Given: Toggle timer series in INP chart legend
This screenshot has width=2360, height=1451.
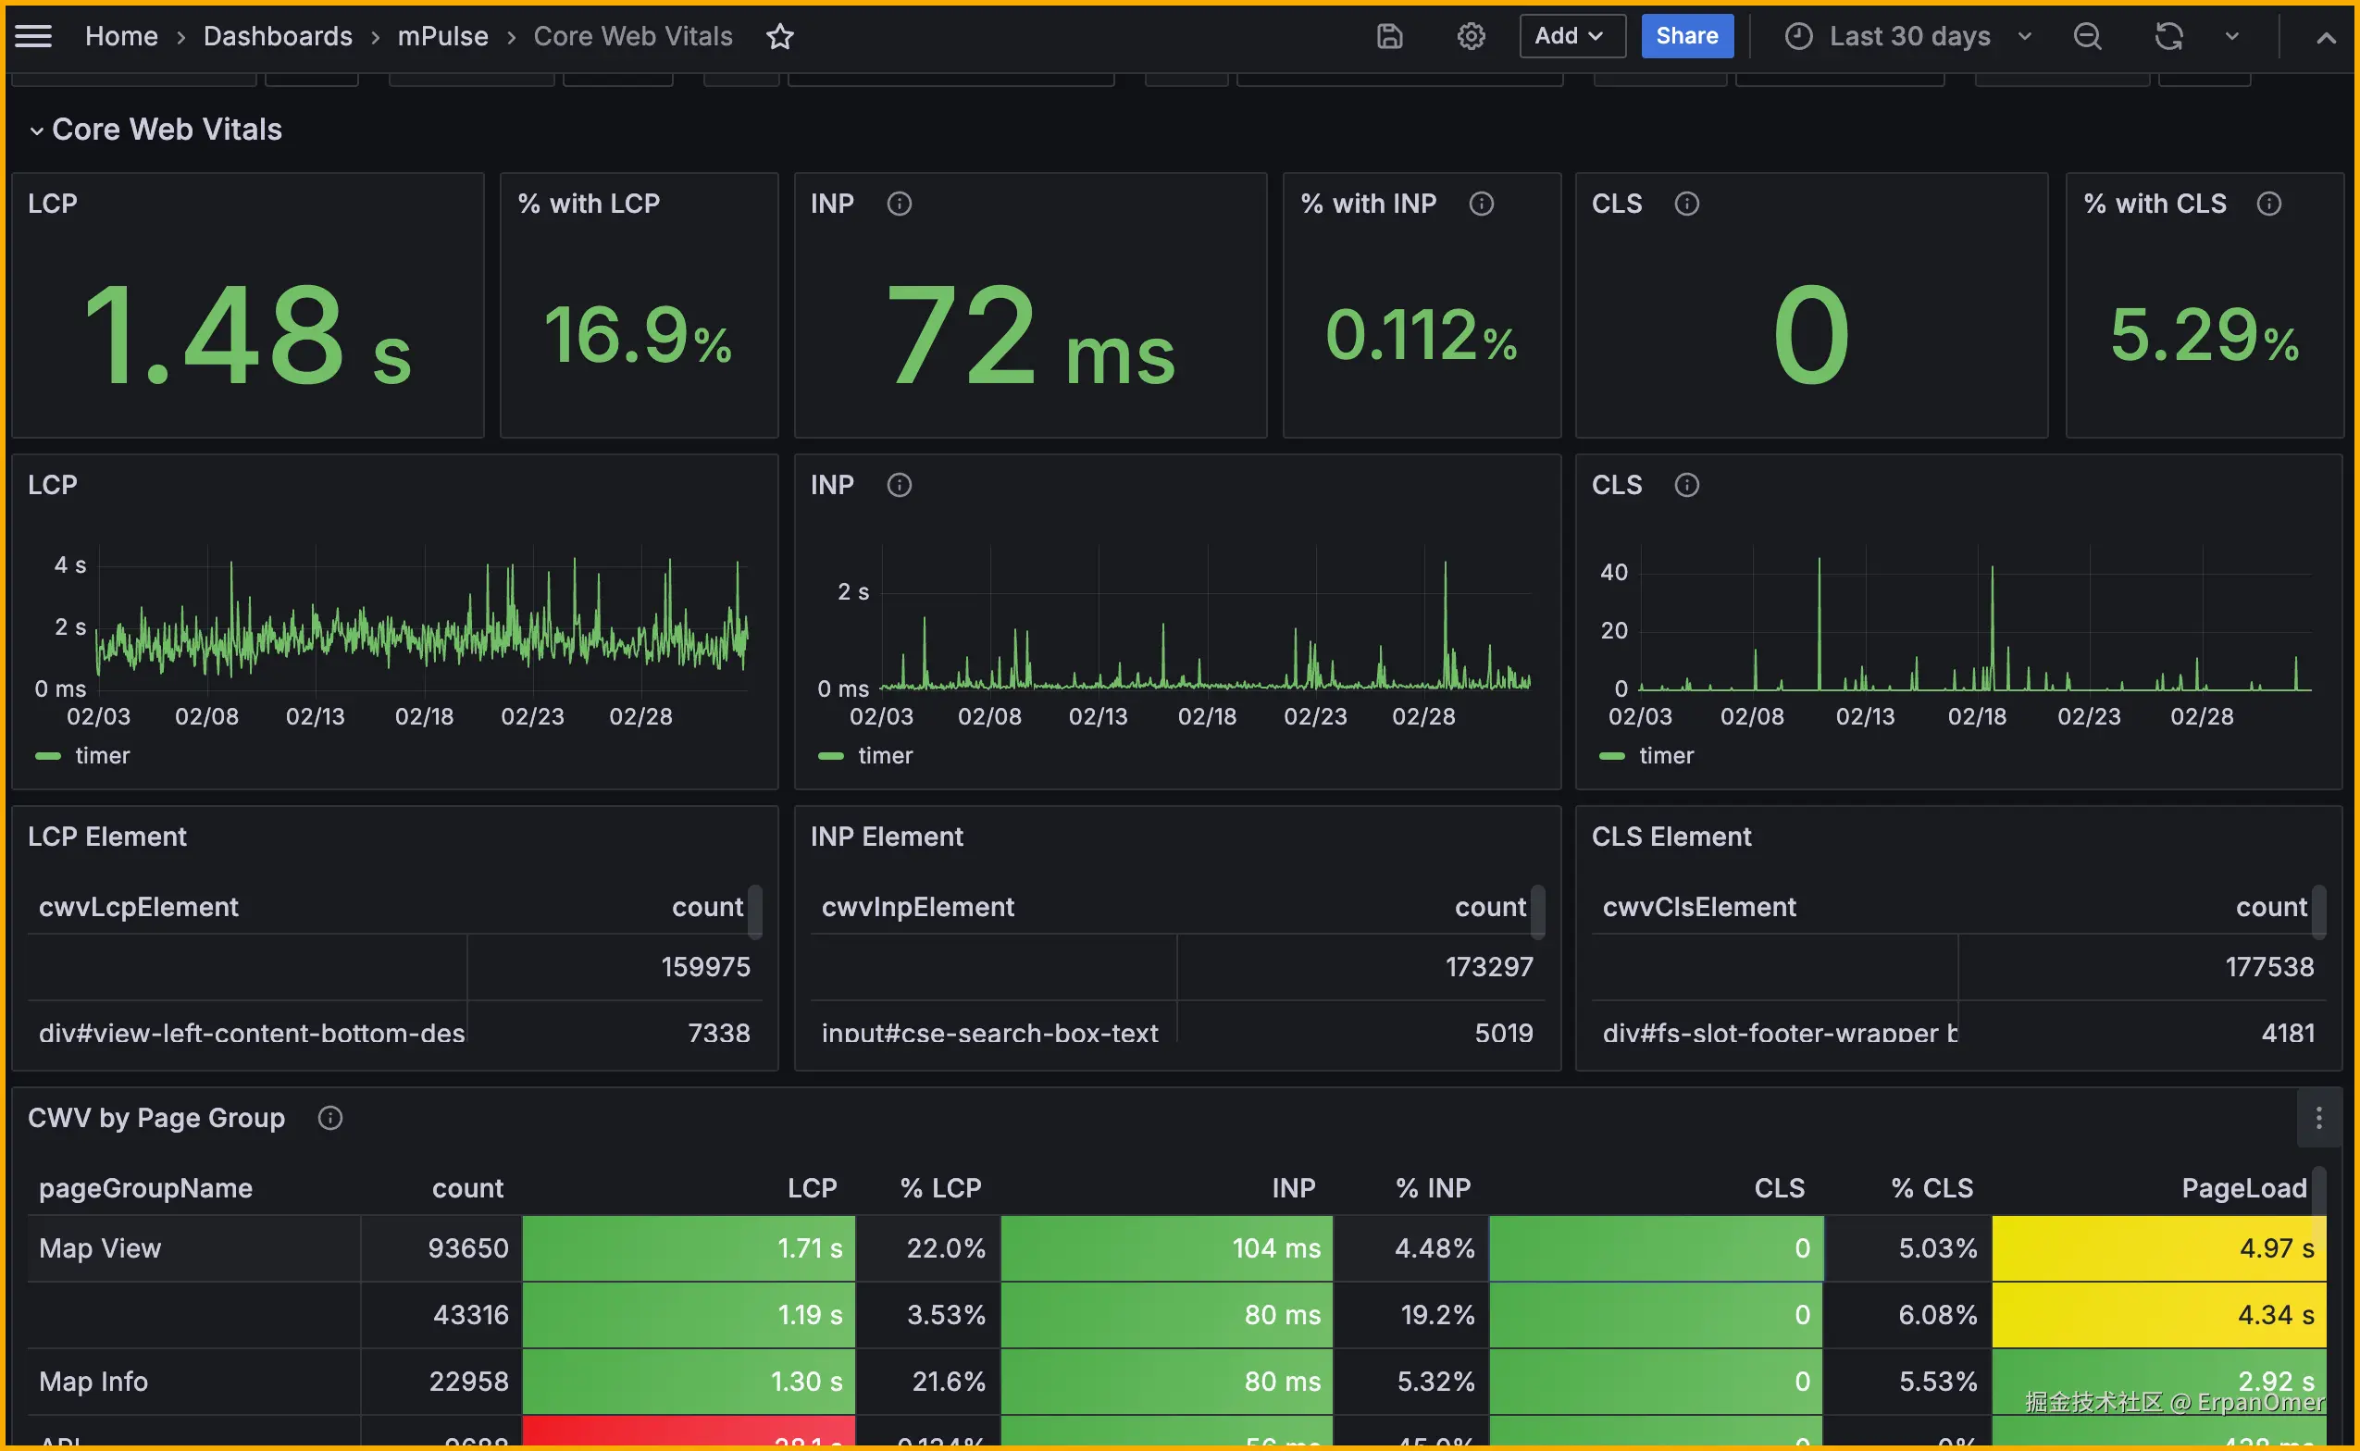Looking at the screenshot, I should (x=884, y=756).
